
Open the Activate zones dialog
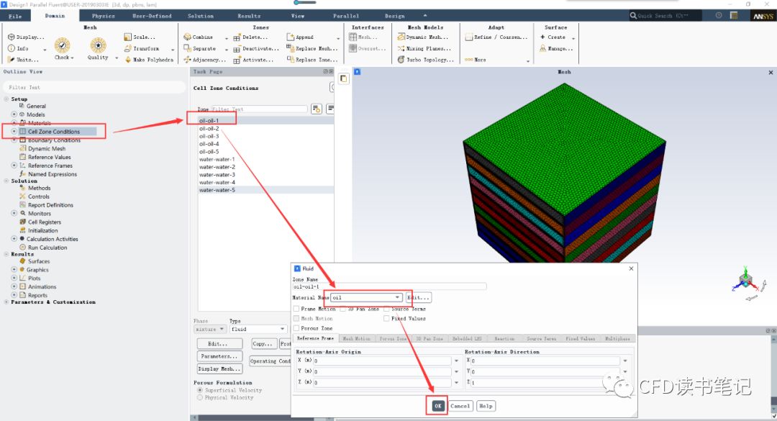pyautogui.click(x=253, y=60)
